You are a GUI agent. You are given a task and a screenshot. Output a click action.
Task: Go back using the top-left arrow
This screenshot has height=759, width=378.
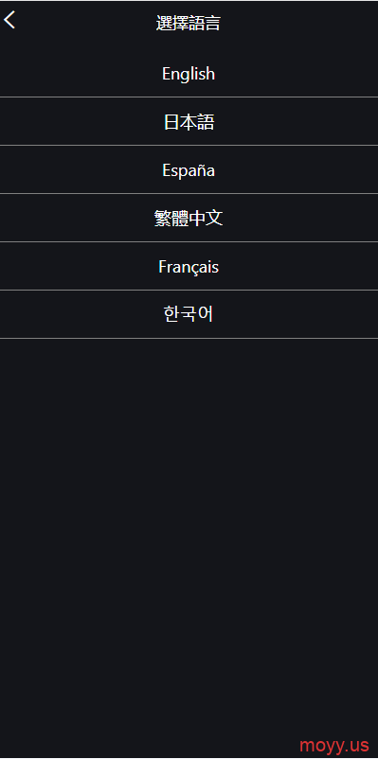9,20
